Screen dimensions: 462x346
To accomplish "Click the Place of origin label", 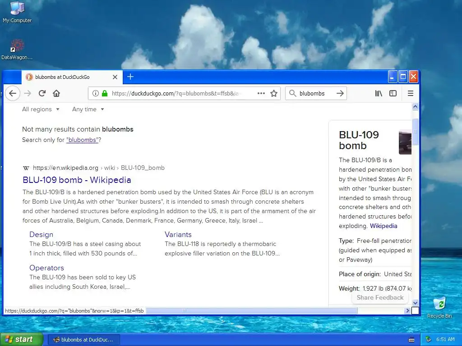I will point(360,274).
